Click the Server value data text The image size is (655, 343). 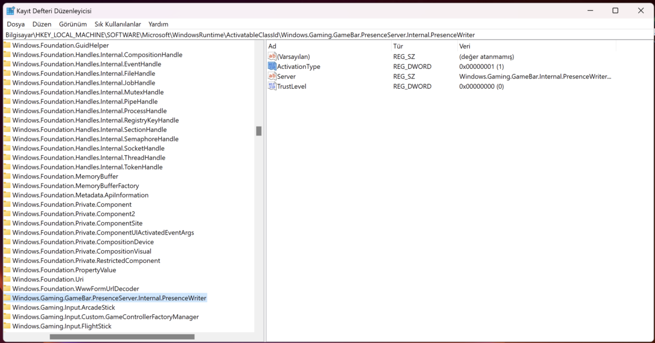click(535, 76)
